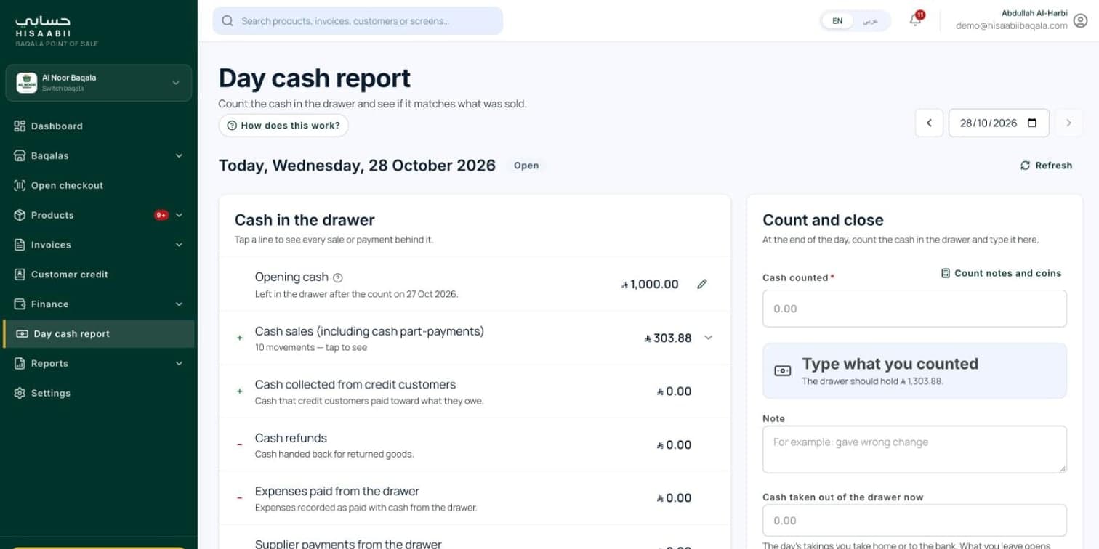Click the search magnifier icon
This screenshot has width=1099, height=549.
[x=228, y=21]
